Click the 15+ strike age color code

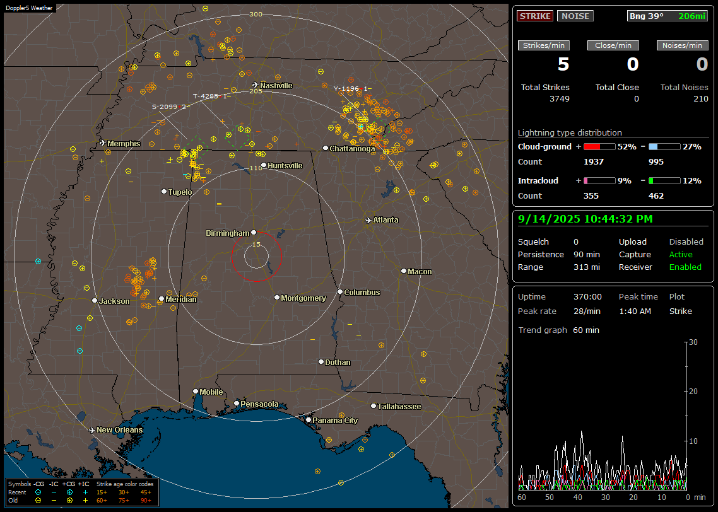pyautogui.click(x=102, y=492)
